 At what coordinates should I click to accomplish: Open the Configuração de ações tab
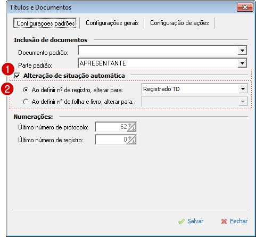(179, 23)
